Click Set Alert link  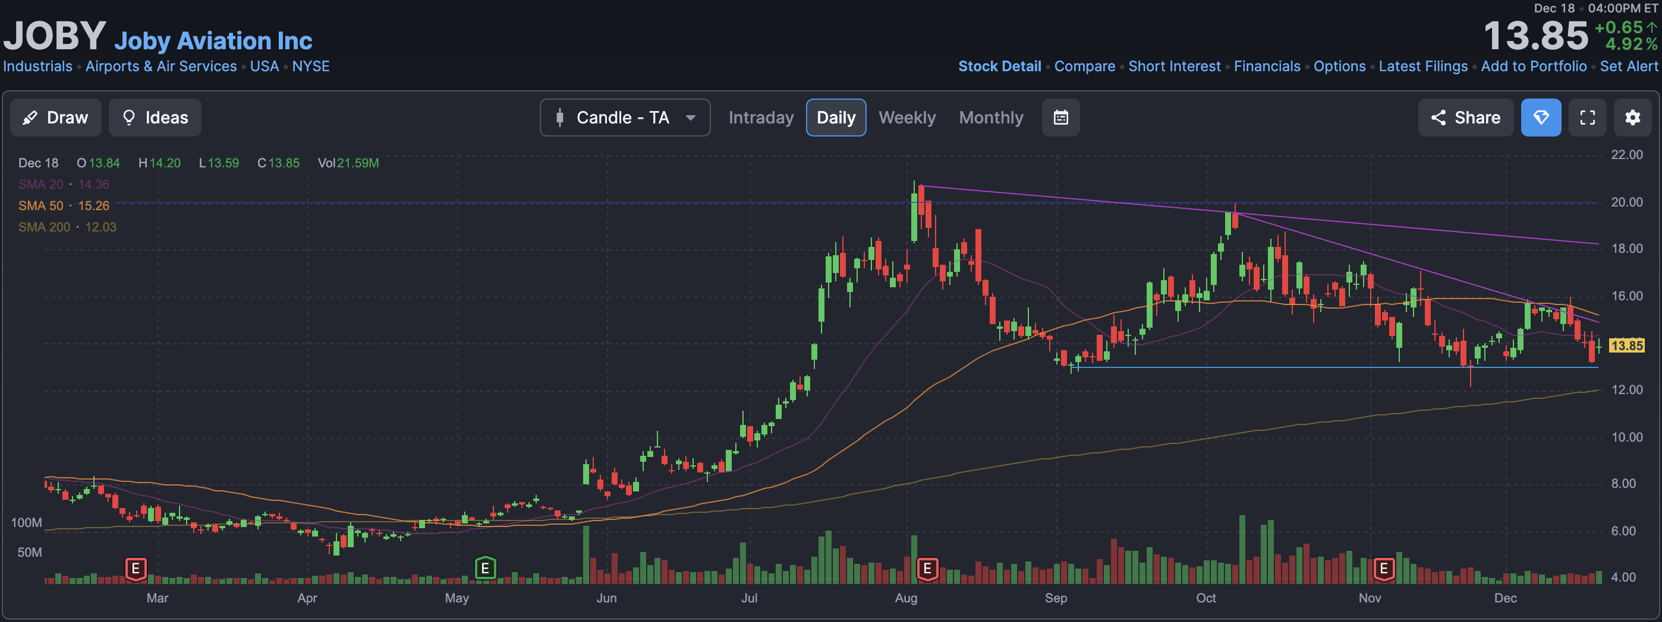[1629, 66]
